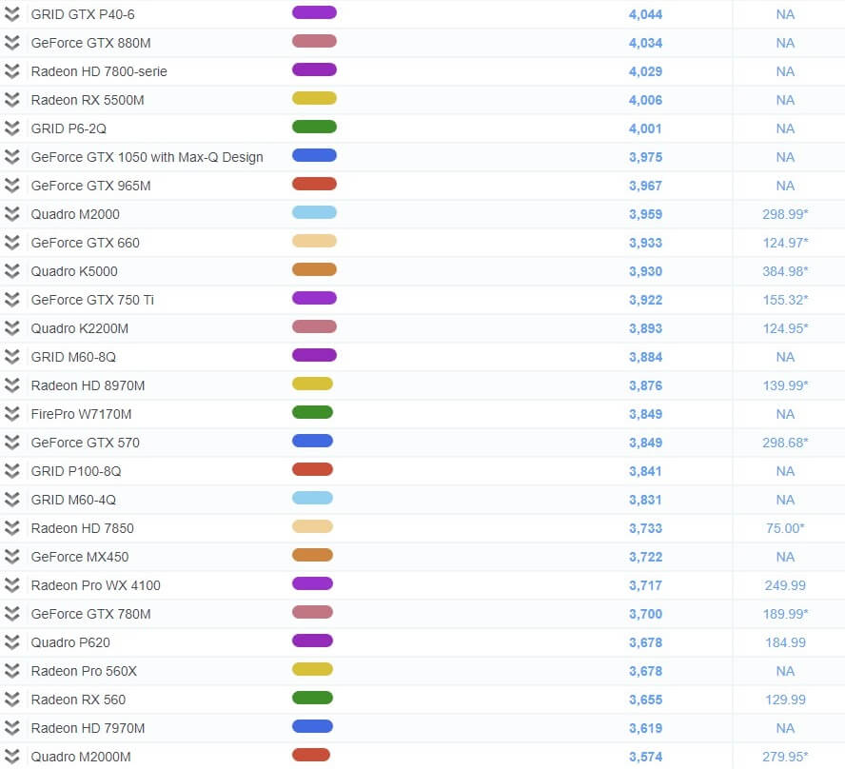The width and height of the screenshot is (845, 769).
Task: Expand the GRID P6-2Q row chevron
Action: 11,128
